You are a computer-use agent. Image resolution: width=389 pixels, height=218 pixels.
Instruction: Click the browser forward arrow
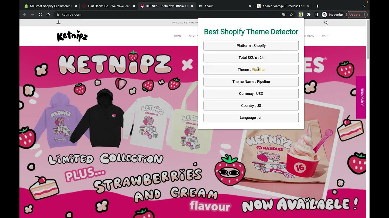(33, 15)
